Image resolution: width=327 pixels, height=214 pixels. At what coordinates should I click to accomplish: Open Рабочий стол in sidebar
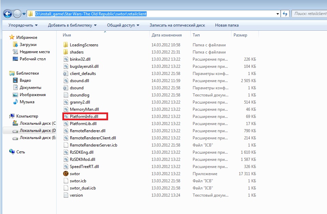(x=32, y=59)
